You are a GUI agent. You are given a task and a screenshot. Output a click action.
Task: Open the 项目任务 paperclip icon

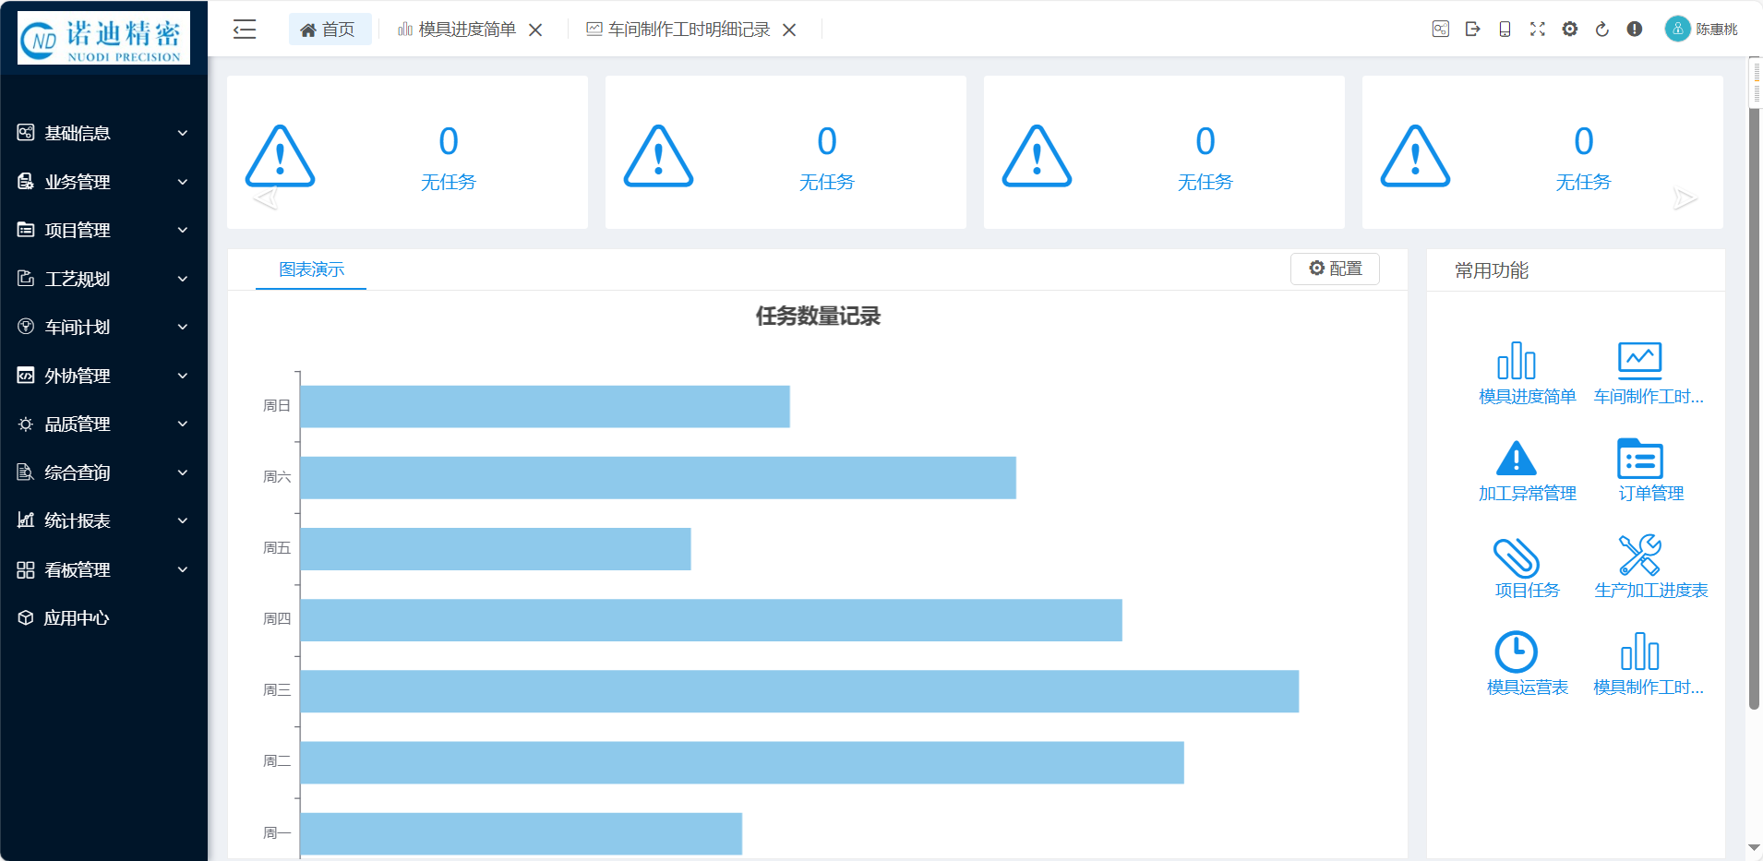point(1516,556)
